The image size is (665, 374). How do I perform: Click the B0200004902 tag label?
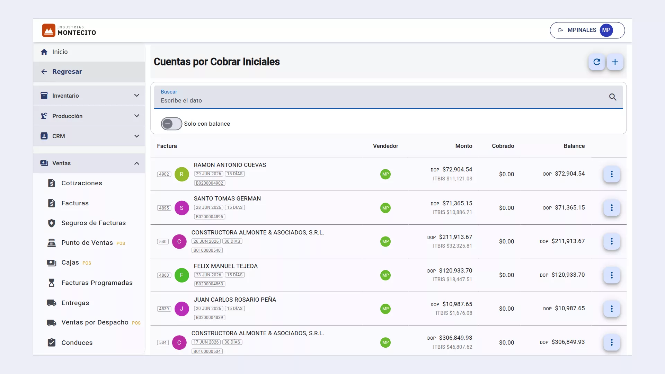coord(210,183)
